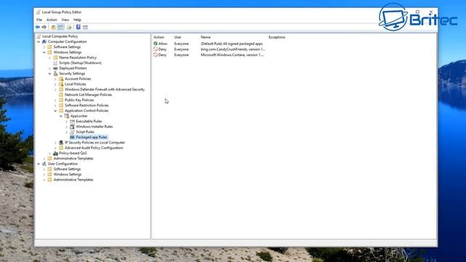
Task: Expand the Account Policies node
Action: pyautogui.click(x=55, y=79)
